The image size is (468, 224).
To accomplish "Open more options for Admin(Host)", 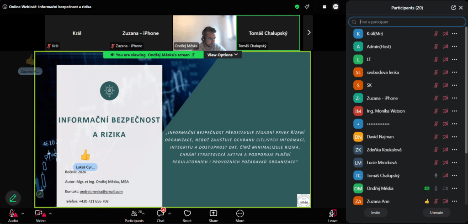I will pos(454,47).
